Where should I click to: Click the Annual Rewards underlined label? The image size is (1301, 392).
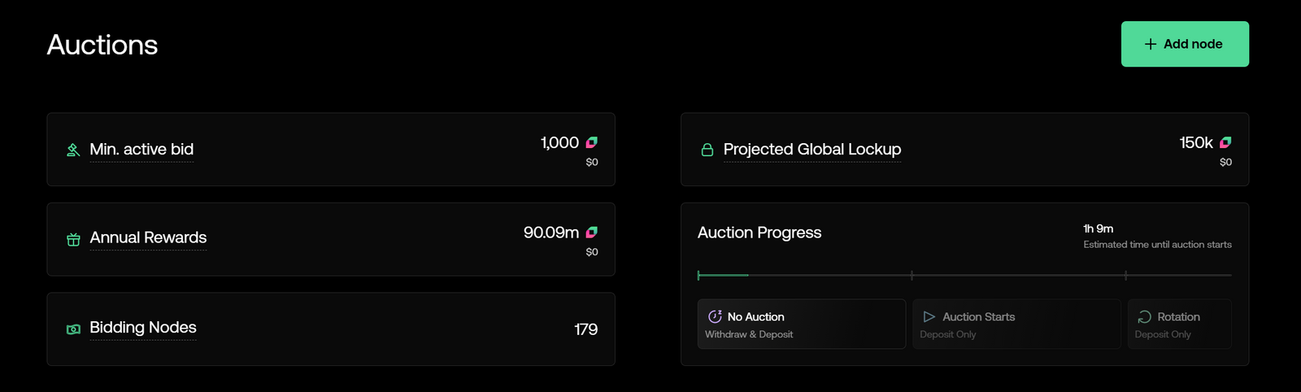[x=148, y=237]
